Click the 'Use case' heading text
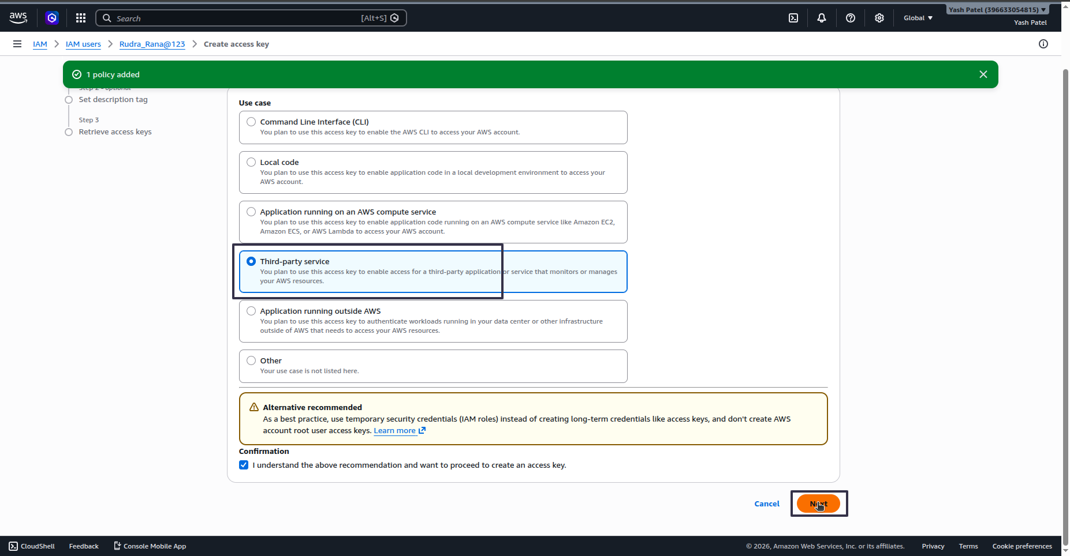 255,103
